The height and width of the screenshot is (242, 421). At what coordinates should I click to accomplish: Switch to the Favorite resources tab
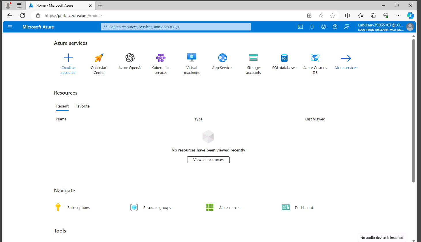82,106
